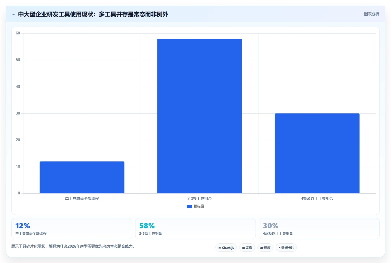Click the 4款及以上工具组合 x-axis label
Viewport: 391px width, 263px height.
click(317, 198)
